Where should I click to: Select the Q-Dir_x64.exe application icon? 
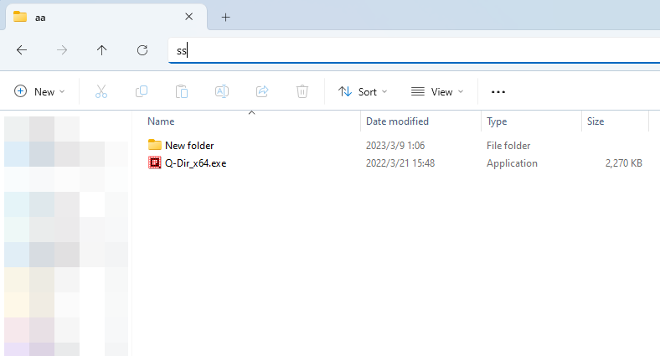coord(154,163)
